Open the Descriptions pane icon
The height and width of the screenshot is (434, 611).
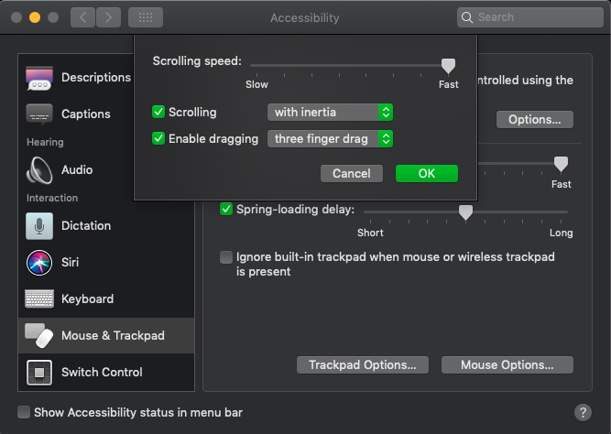pos(39,78)
